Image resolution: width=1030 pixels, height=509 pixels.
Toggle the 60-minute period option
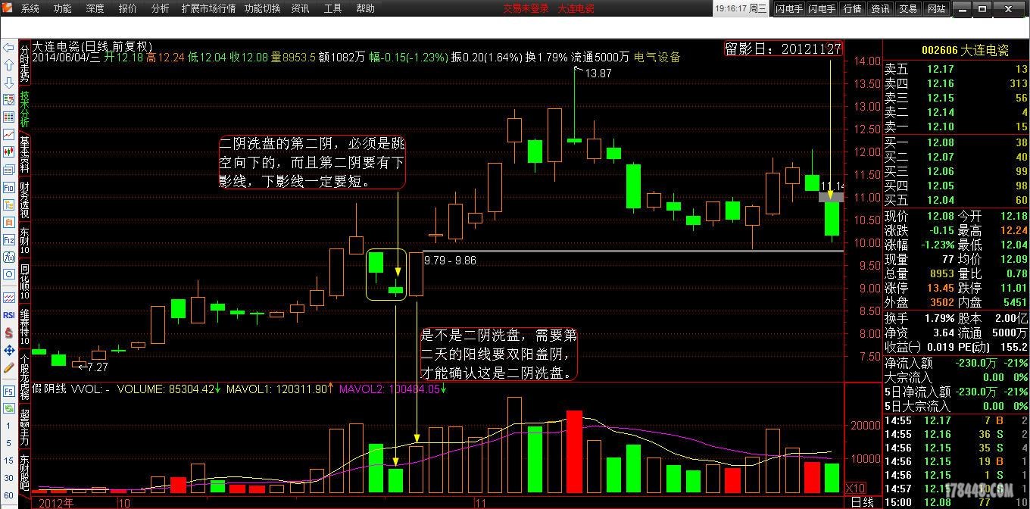8,495
